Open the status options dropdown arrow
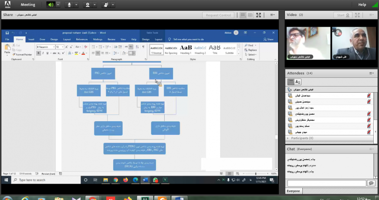Viewport: 379px width, 200px height. click(x=113, y=5)
